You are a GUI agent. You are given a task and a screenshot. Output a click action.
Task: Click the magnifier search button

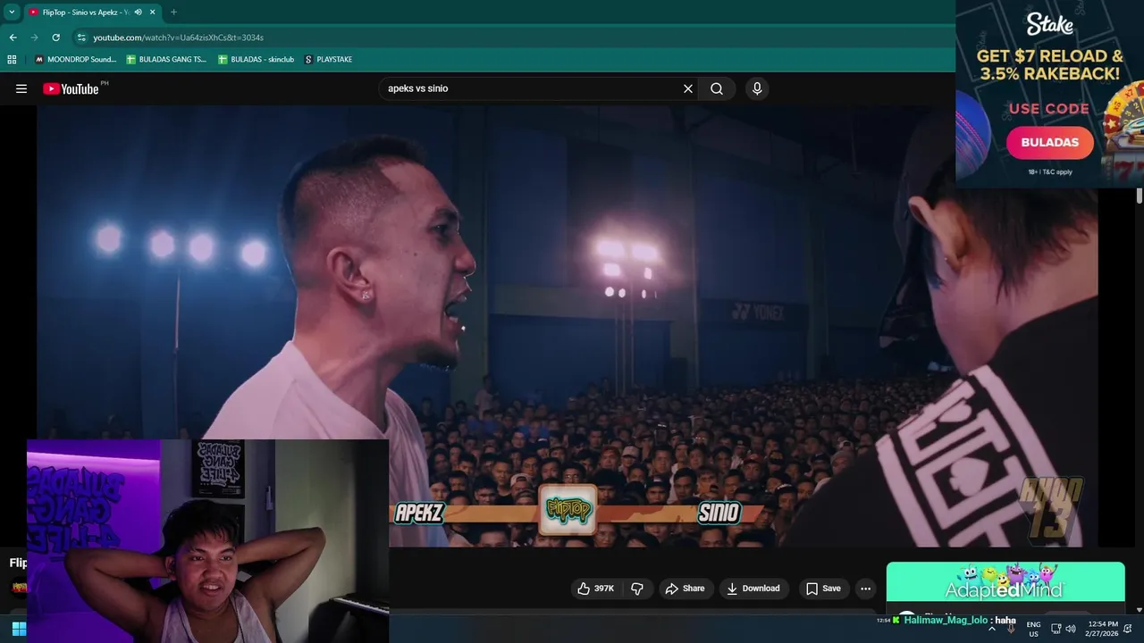pos(717,88)
